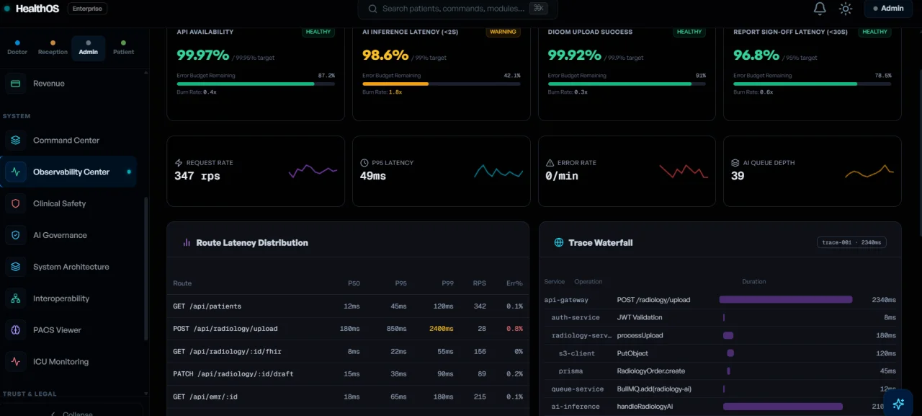Viewport: 922px width, 416px height.
Task: Click AI Inference Latency error budget bar
Action: pyautogui.click(x=442, y=84)
